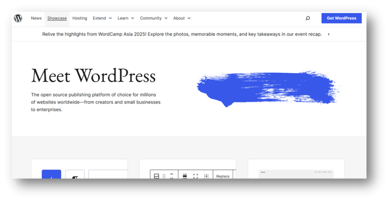Image resolution: width=390 pixels, height=202 pixels.
Task: Click the blue plus block inserter button
Action: point(51,174)
